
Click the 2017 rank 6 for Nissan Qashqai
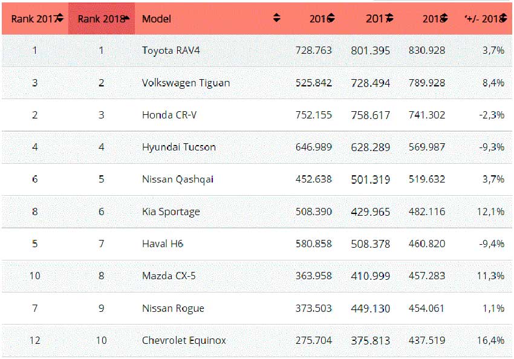click(x=34, y=179)
